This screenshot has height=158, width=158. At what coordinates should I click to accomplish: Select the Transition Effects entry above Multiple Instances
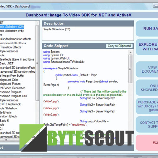coord(10,47)
